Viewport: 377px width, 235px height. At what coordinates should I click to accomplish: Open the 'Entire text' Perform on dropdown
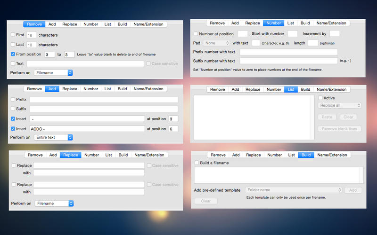click(x=54, y=137)
